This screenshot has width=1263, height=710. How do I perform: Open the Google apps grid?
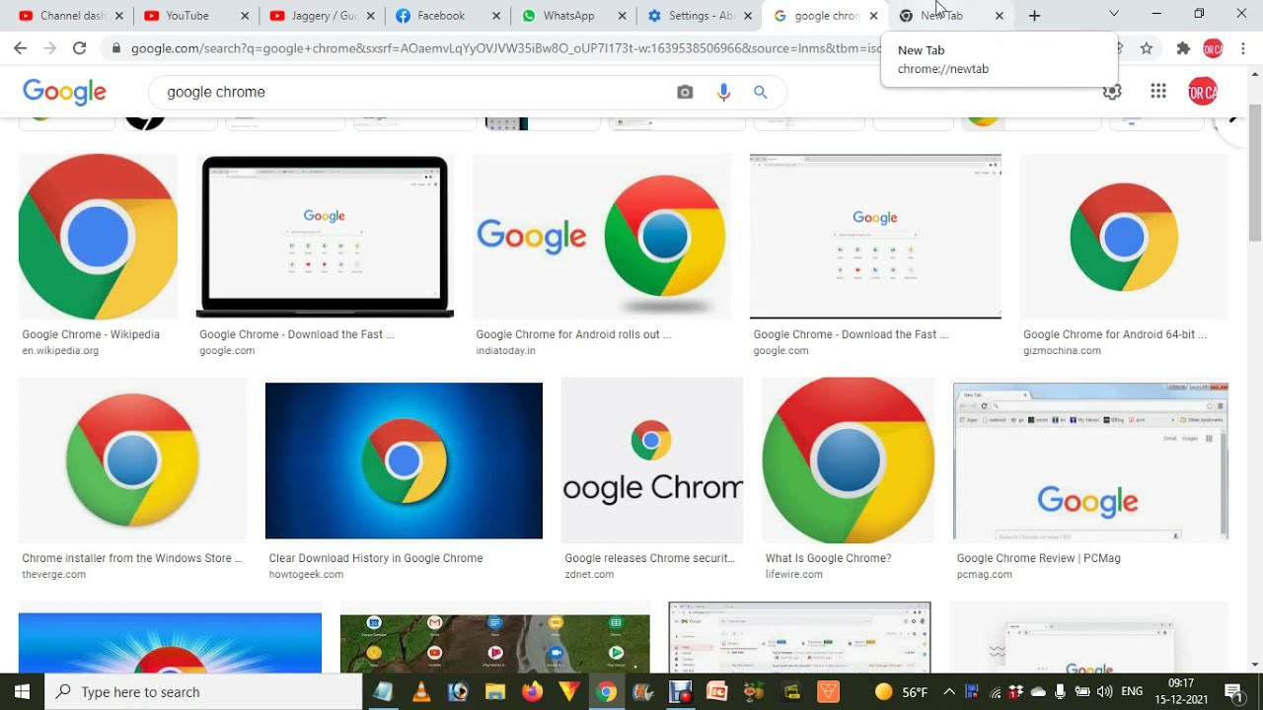point(1158,92)
